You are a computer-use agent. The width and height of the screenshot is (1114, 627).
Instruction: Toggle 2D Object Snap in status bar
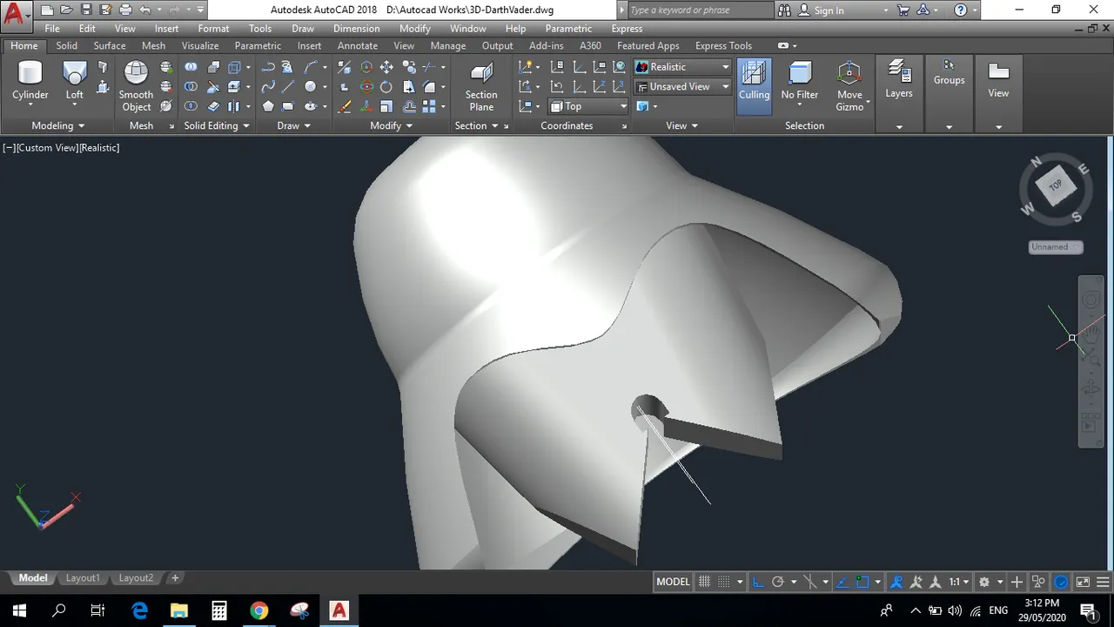[862, 582]
